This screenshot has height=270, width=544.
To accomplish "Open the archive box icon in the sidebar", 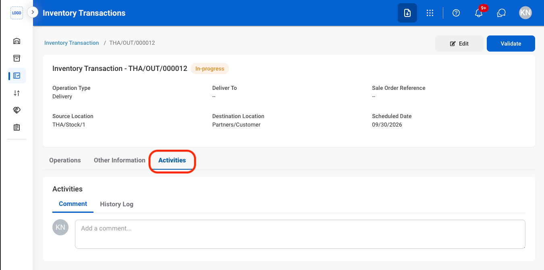I will (x=17, y=58).
